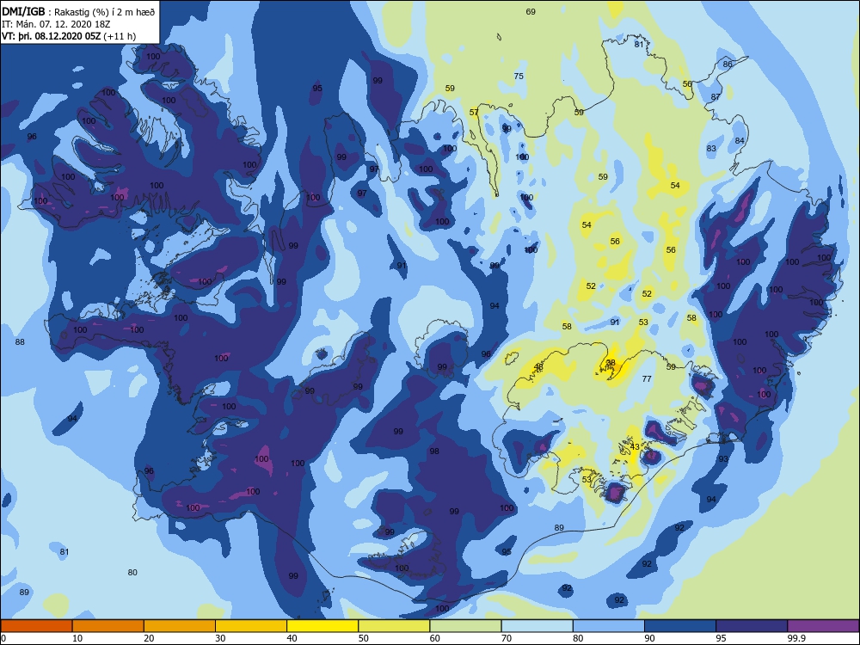Click the map value '88' at left edge
This screenshot has height=645, width=860.
[x=20, y=341]
